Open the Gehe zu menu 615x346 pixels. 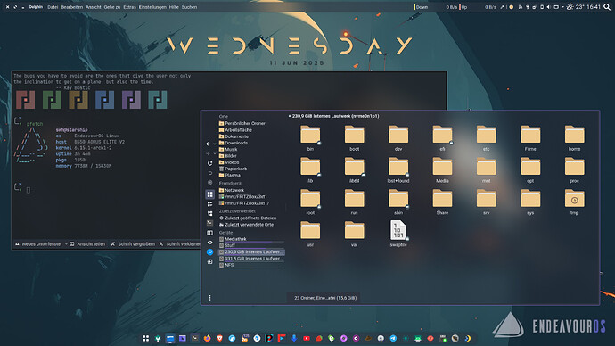coord(112,7)
